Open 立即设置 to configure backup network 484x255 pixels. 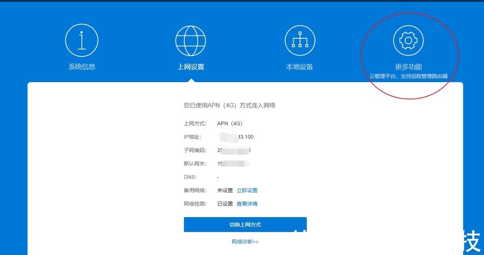[247, 190]
